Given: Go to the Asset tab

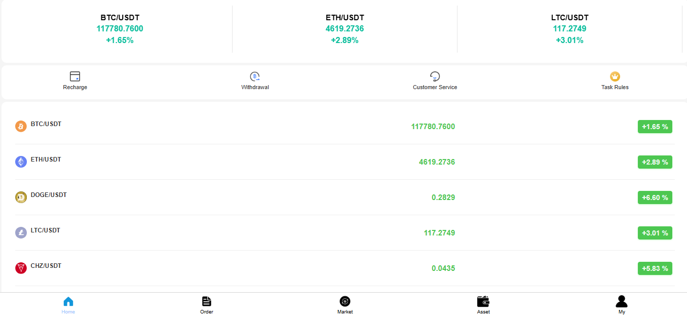Looking at the screenshot, I should click(x=483, y=304).
